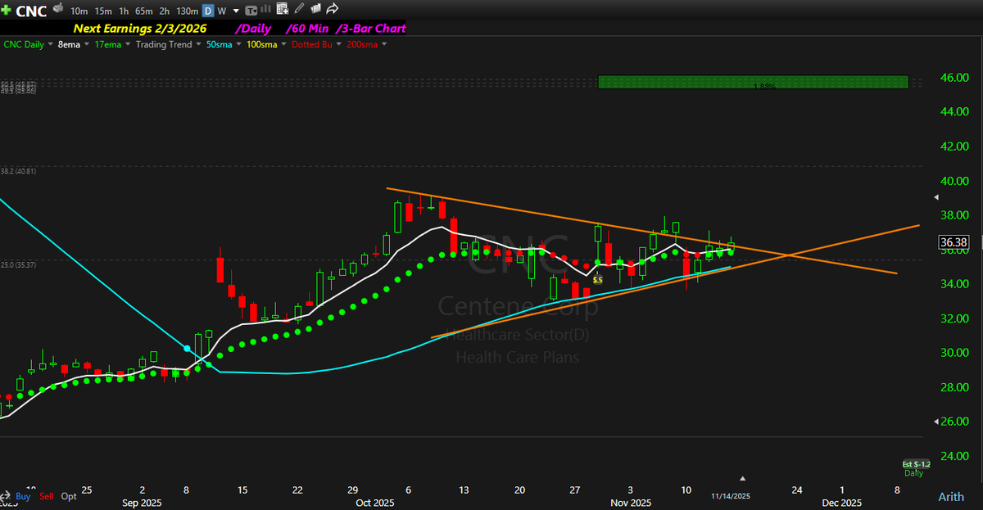Viewport: 983px width, 510px height.
Task: Select the pencil drawing tool
Action: 299,9
